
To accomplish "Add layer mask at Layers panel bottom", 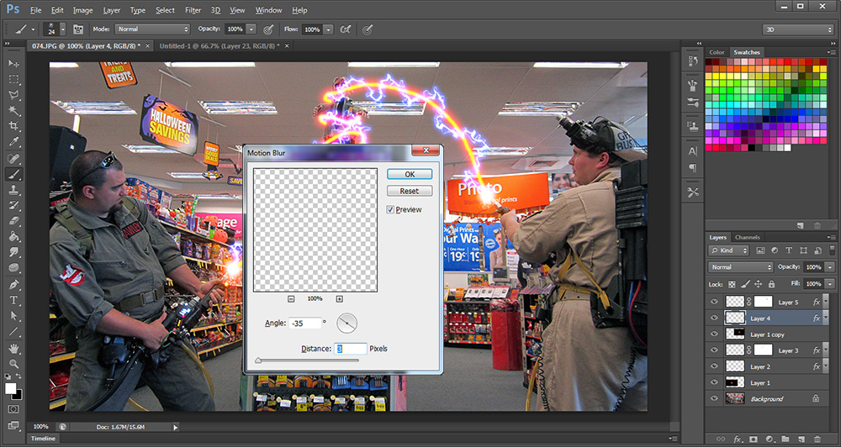I will [753, 439].
